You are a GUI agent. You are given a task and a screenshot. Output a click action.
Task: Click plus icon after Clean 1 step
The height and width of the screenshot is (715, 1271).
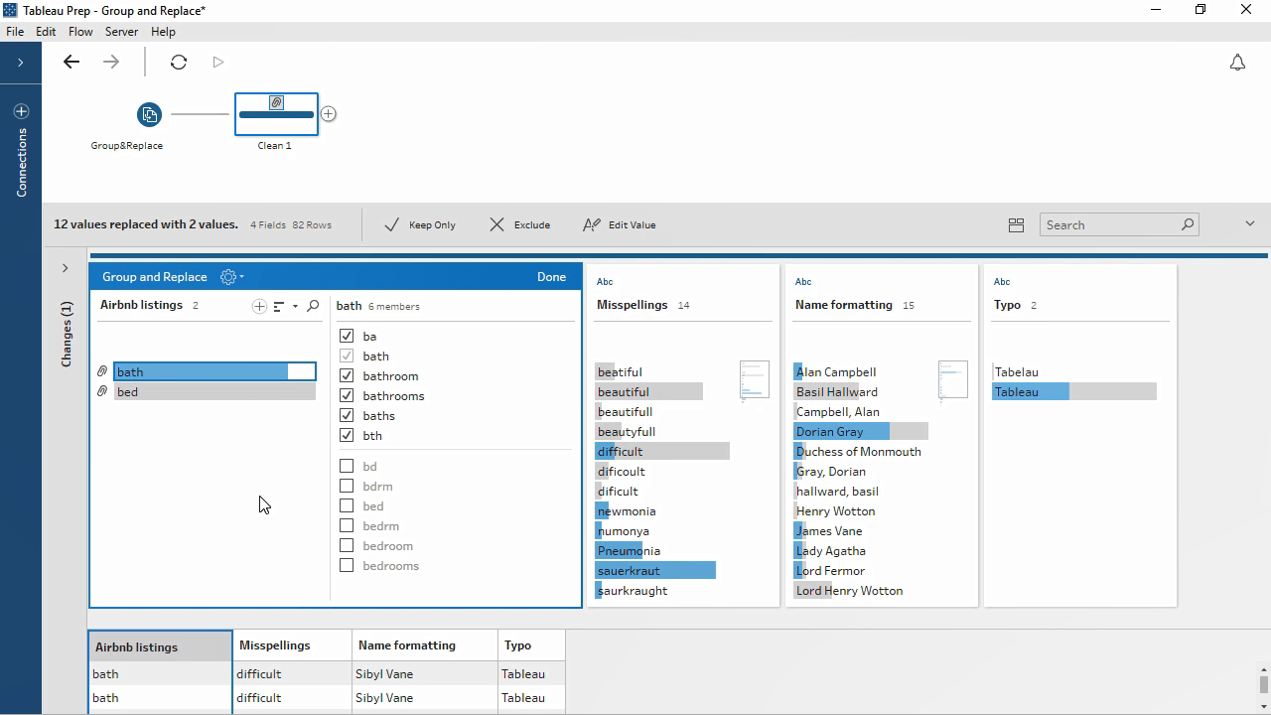329,114
